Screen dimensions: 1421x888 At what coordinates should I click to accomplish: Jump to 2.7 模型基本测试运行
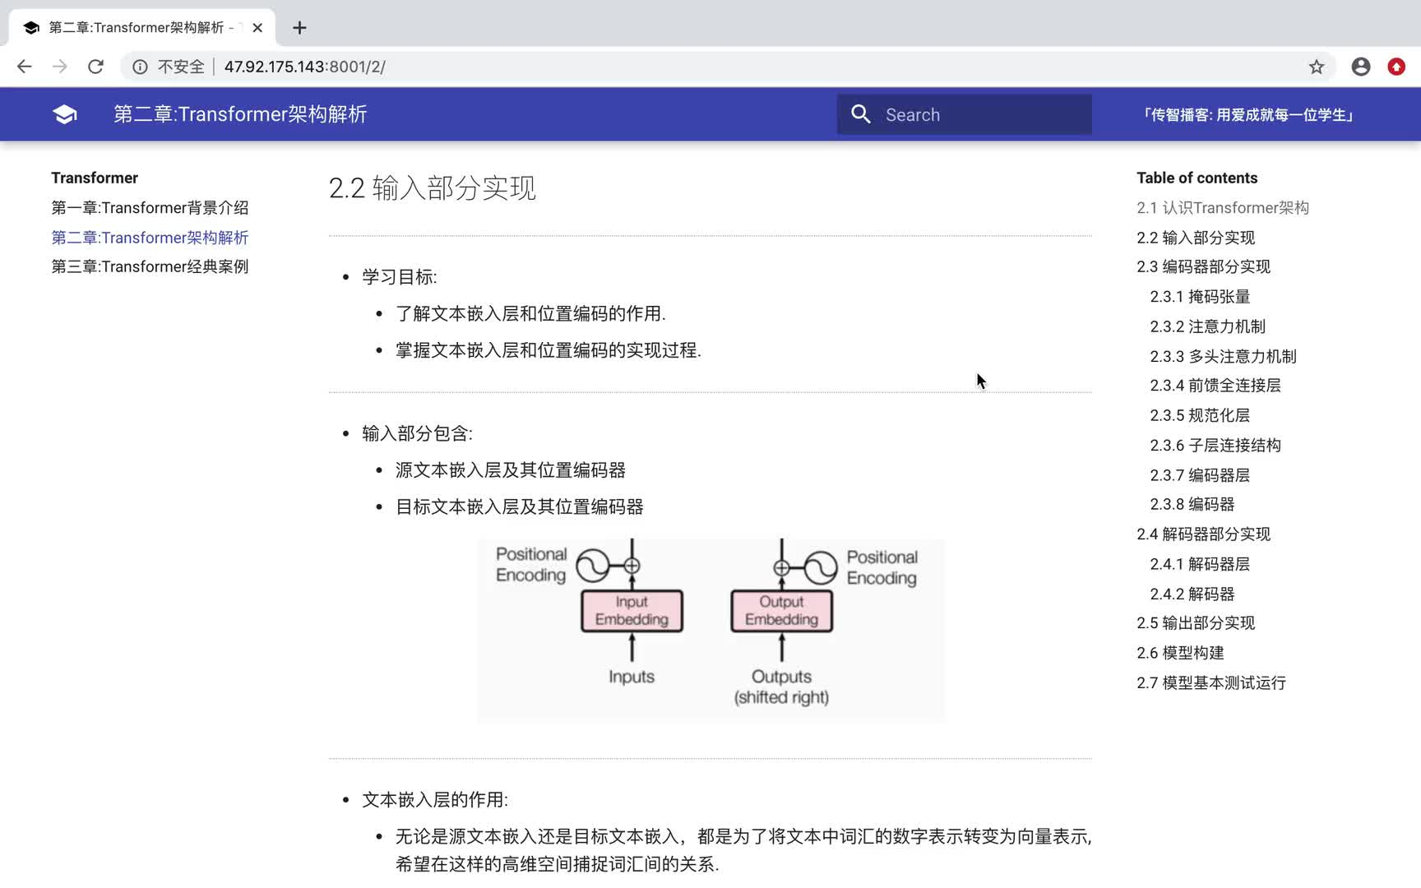[x=1211, y=682]
